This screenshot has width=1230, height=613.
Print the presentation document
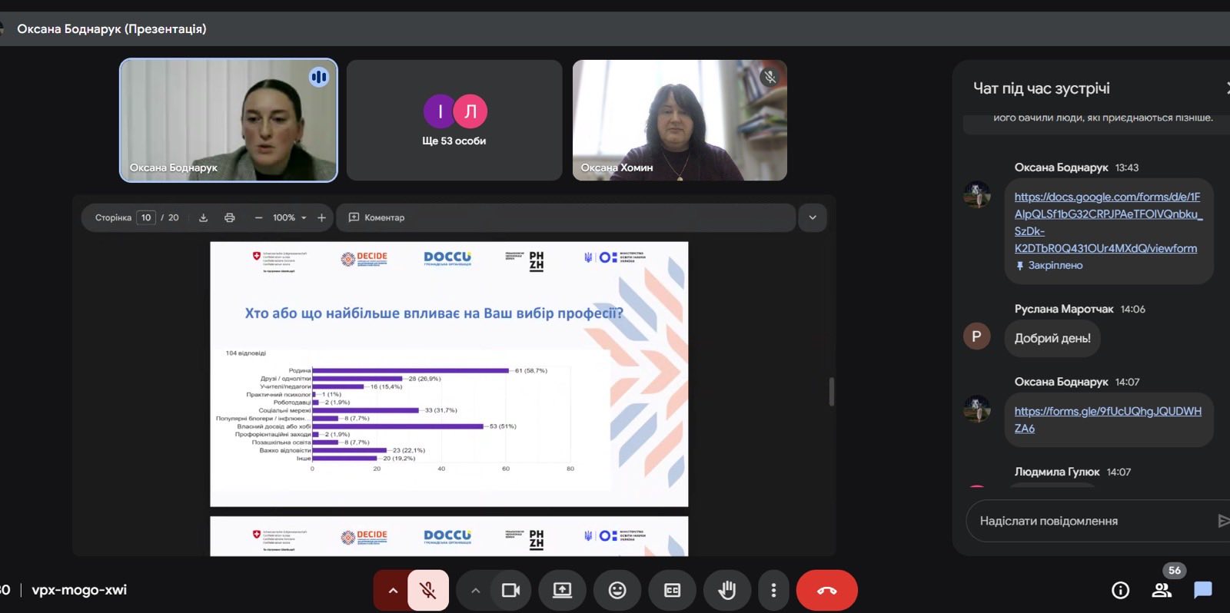tap(229, 217)
